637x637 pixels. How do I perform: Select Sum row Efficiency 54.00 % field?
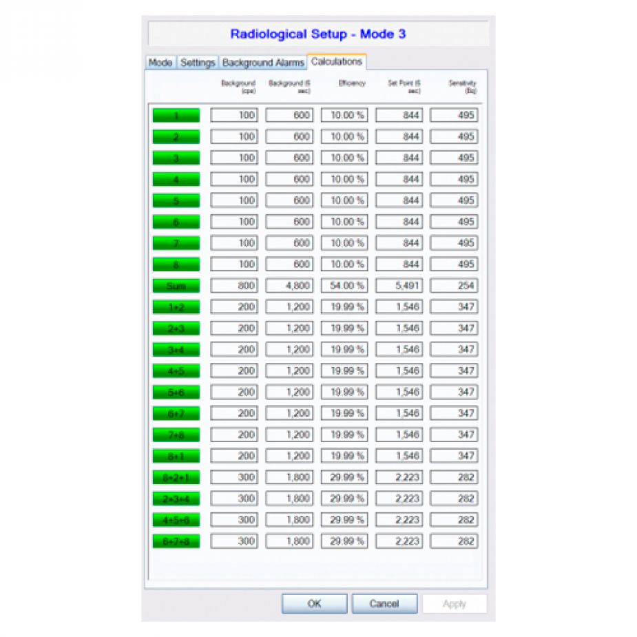tap(344, 286)
